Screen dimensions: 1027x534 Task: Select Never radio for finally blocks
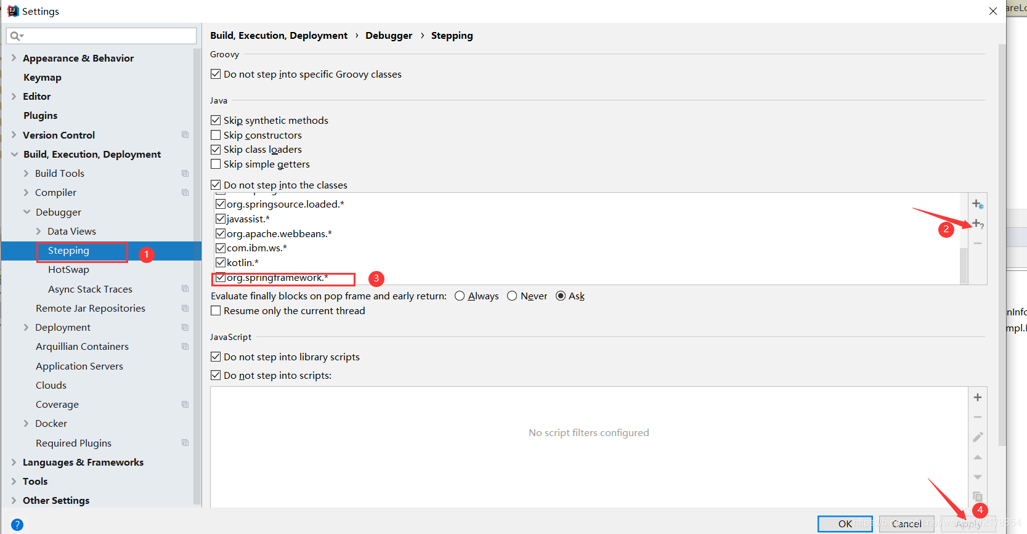point(512,296)
